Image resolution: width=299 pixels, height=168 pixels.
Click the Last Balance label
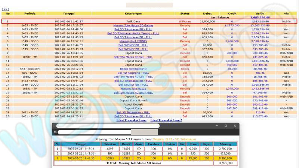[219, 17]
